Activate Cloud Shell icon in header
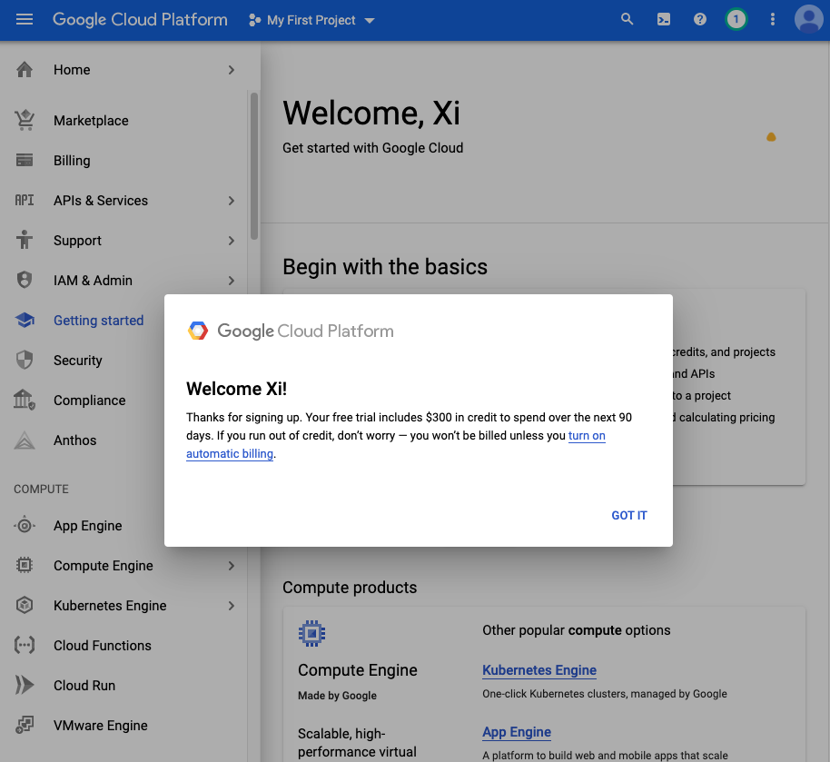 tap(664, 20)
